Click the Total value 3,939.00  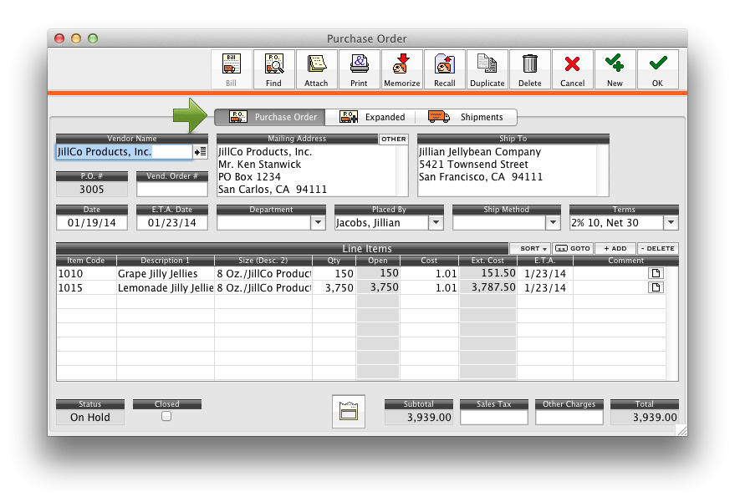(645, 418)
